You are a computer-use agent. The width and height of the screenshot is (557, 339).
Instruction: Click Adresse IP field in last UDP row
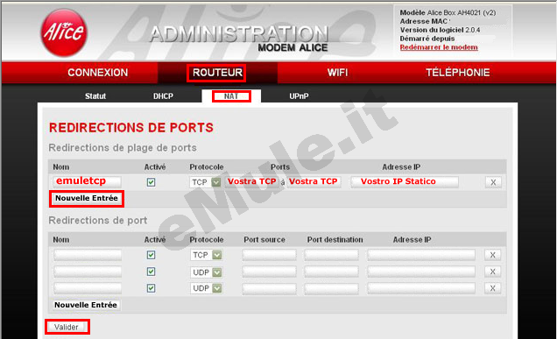[421, 288]
